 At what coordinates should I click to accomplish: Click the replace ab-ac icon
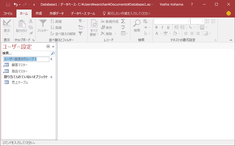(x=145, y=21)
